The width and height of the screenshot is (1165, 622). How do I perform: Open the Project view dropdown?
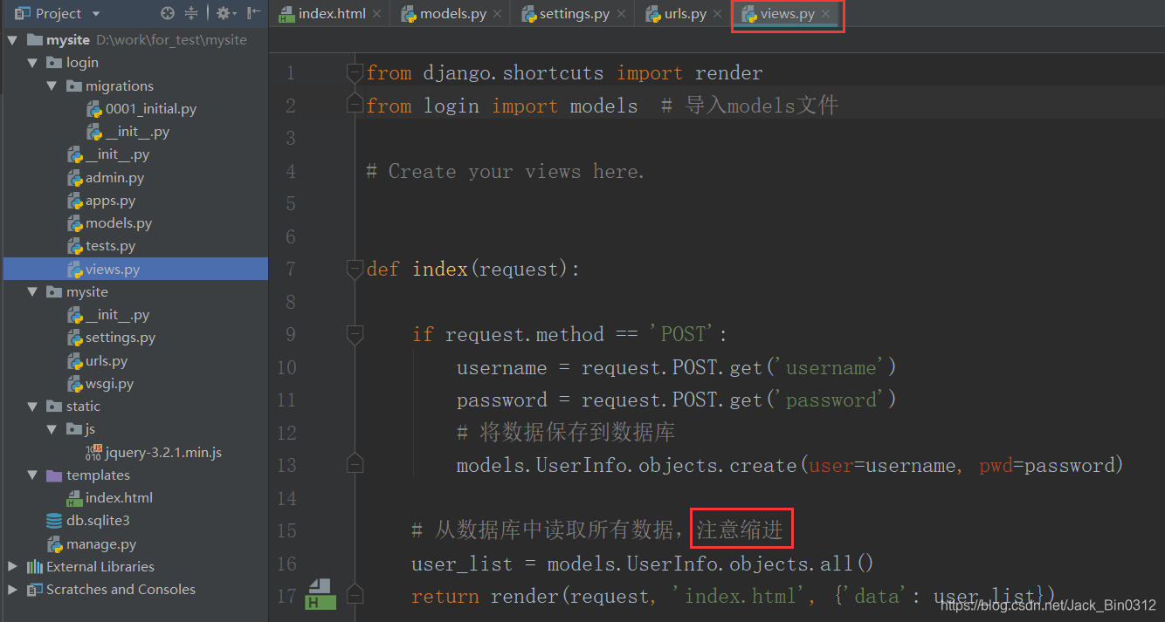pos(95,14)
